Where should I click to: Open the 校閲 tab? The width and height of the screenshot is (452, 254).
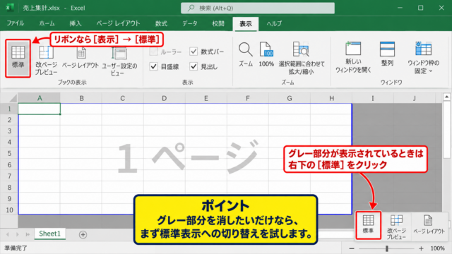tap(218, 23)
